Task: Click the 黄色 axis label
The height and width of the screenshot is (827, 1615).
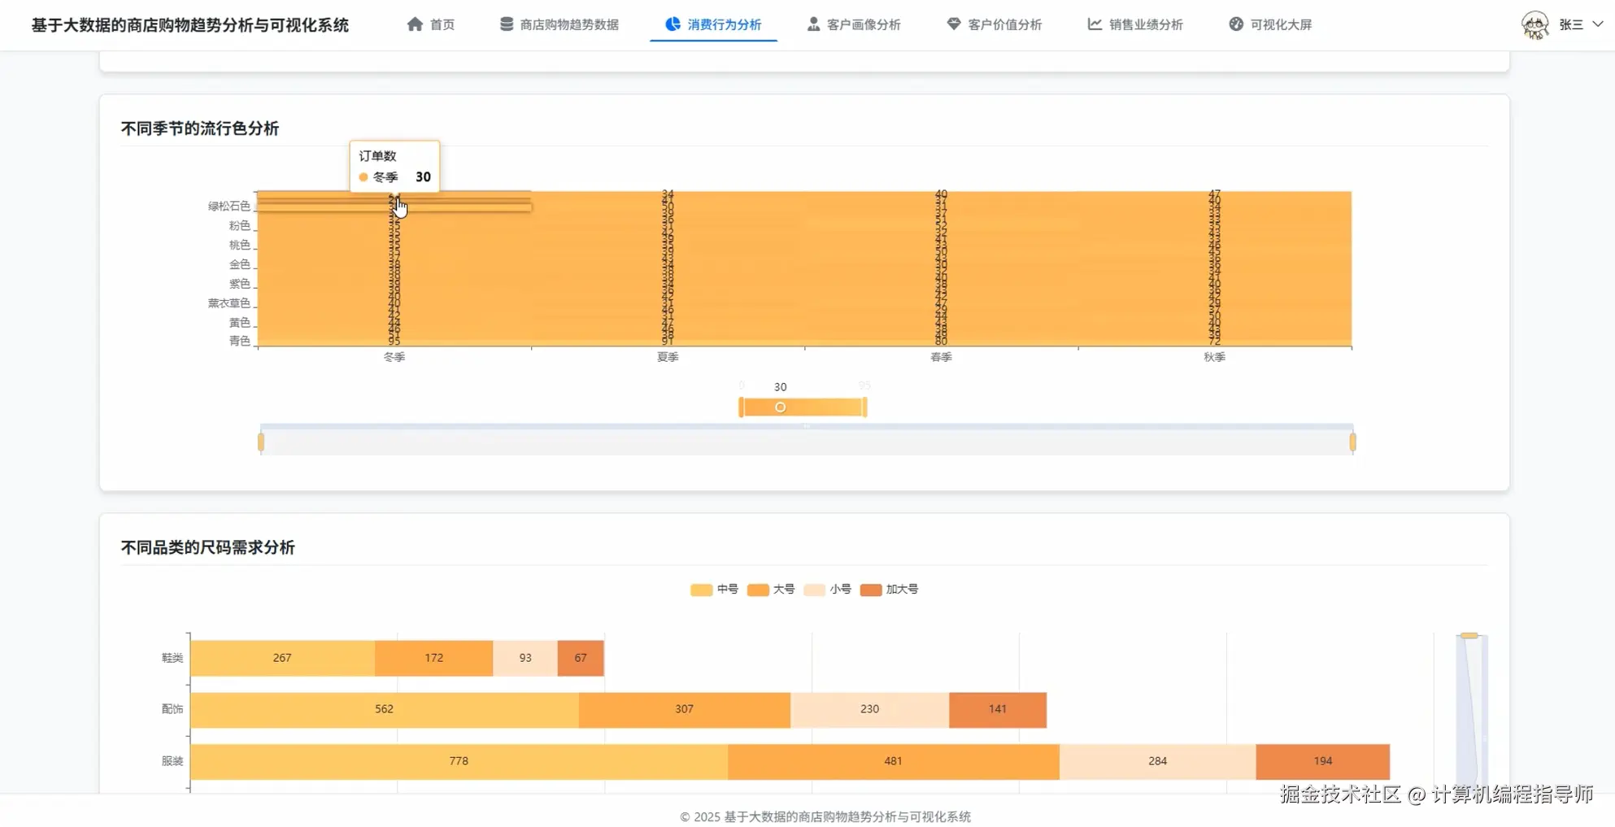Action: pyautogui.click(x=239, y=324)
